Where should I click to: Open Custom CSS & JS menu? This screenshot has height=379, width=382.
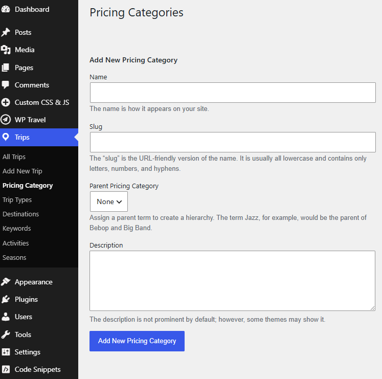tap(39, 102)
